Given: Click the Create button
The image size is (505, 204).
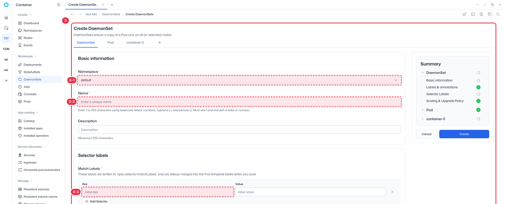Looking at the screenshot, I should (x=464, y=134).
